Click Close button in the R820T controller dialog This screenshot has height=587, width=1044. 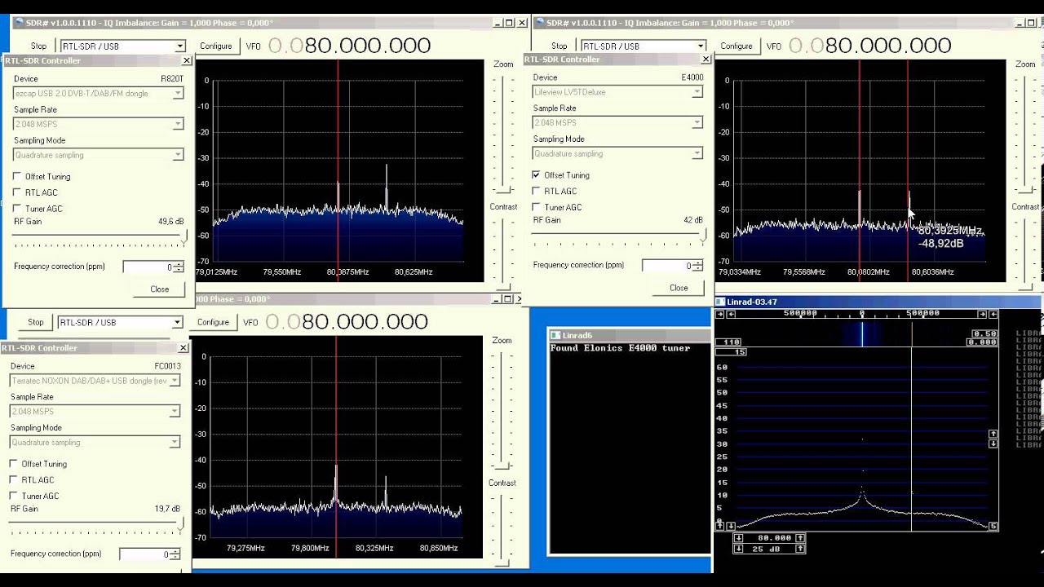click(159, 289)
